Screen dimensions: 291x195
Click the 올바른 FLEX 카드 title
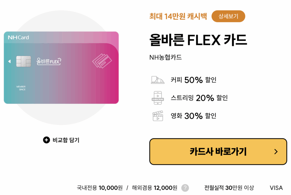pyautogui.click(x=198, y=40)
